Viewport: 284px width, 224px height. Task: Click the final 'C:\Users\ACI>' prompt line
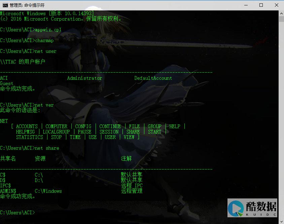pyautogui.click(x=17, y=213)
